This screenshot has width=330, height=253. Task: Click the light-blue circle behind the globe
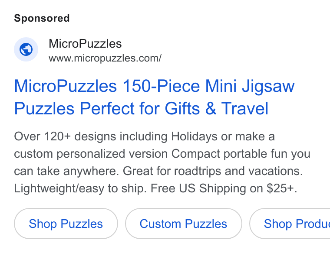pyautogui.click(x=26, y=49)
